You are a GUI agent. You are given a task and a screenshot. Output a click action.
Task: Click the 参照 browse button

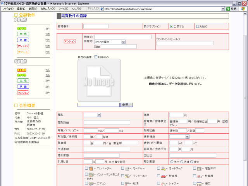pos(126,105)
